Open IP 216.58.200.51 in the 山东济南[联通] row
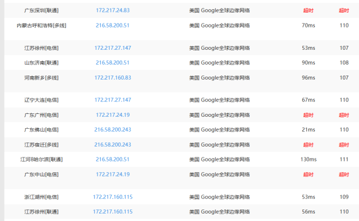 (112, 62)
